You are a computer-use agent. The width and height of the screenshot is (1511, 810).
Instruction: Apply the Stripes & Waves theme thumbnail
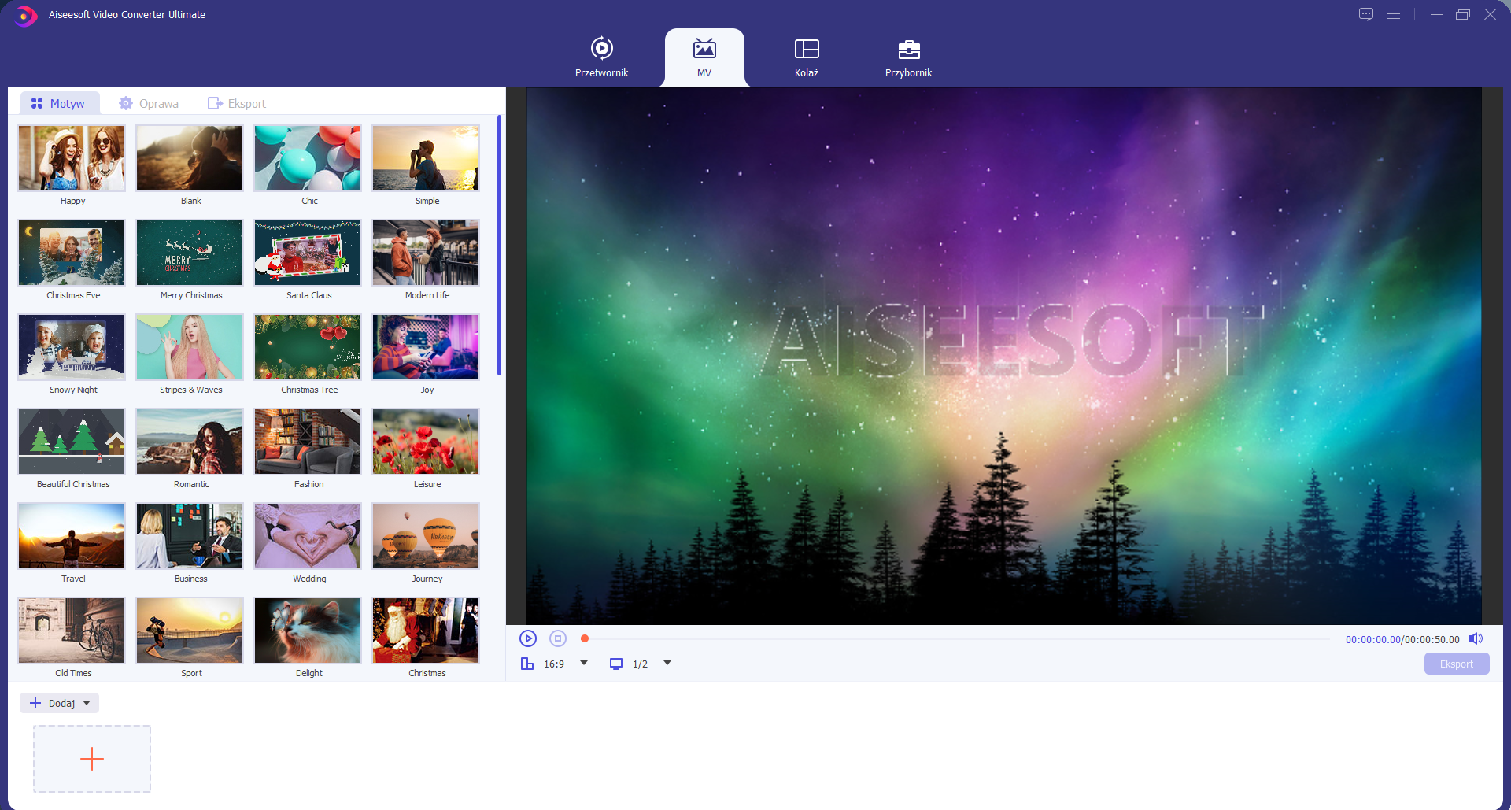pos(190,347)
